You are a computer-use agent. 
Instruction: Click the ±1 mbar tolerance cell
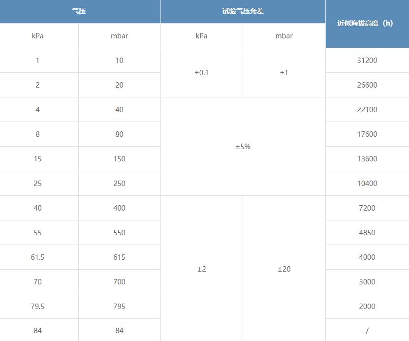[284, 73]
